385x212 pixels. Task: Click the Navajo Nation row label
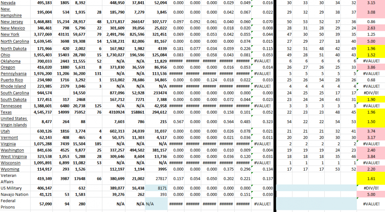[x=14, y=194]
